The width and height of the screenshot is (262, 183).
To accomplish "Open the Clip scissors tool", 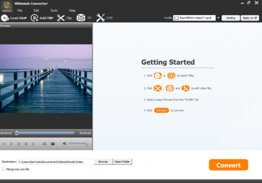I will pos(61,18).
